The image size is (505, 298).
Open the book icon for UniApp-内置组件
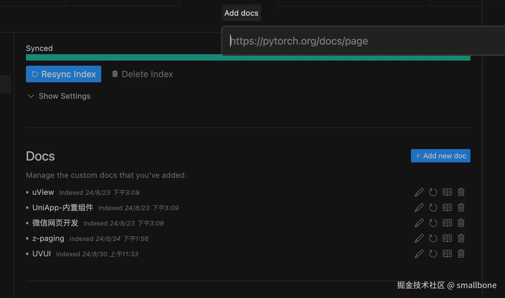447,208
